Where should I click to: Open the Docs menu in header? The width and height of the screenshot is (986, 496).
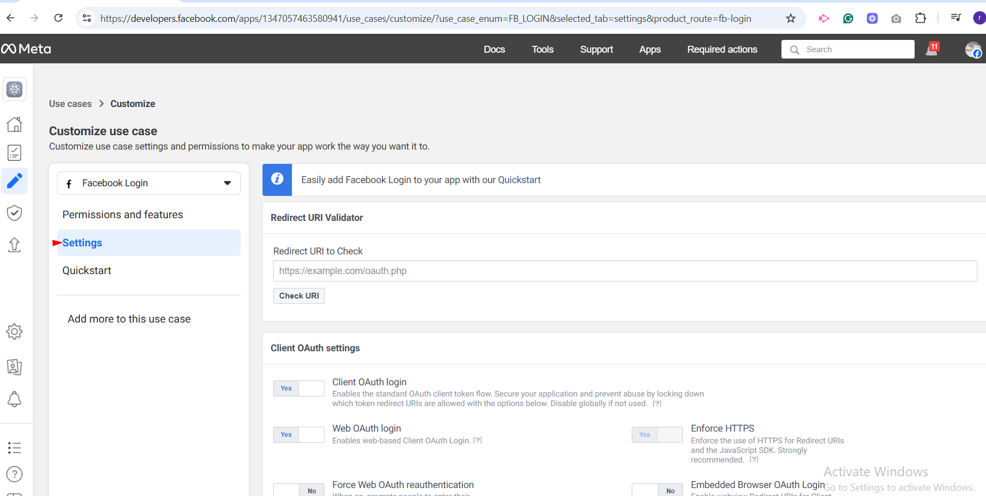point(494,49)
